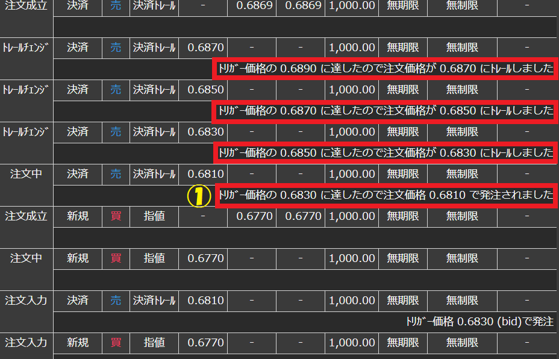Click 買 in the 注文入力 指値 row
The image size is (559, 359).
click(x=116, y=343)
